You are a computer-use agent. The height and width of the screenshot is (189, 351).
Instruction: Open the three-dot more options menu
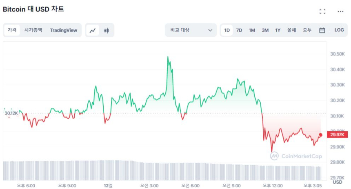(x=340, y=11)
